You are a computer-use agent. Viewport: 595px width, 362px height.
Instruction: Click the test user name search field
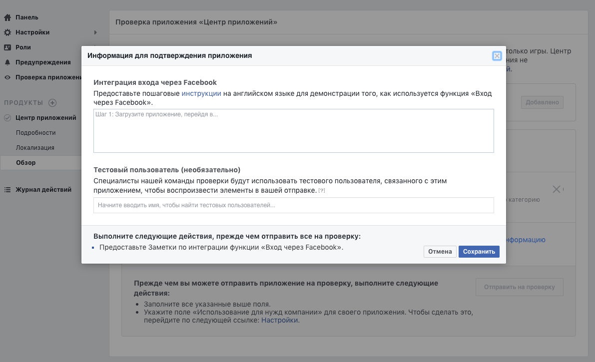pos(293,205)
